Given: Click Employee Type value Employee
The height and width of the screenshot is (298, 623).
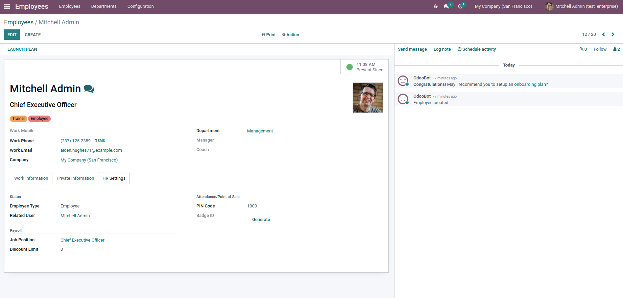Looking at the screenshot, I should [x=70, y=206].
